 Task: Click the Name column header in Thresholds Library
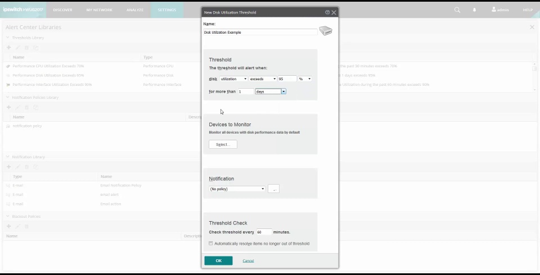[x=19, y=57]
